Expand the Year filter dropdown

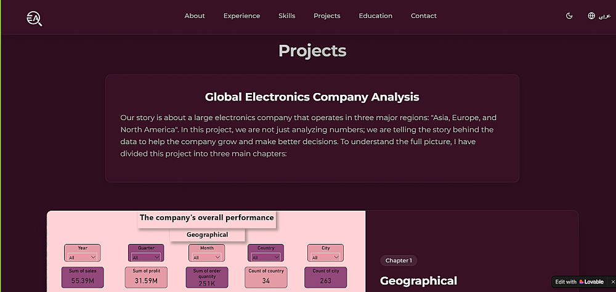click(x=83, y=258)
